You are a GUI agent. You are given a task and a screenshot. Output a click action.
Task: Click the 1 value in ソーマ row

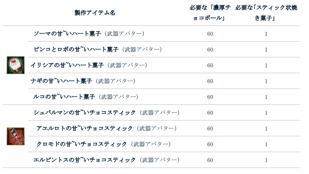266,34
